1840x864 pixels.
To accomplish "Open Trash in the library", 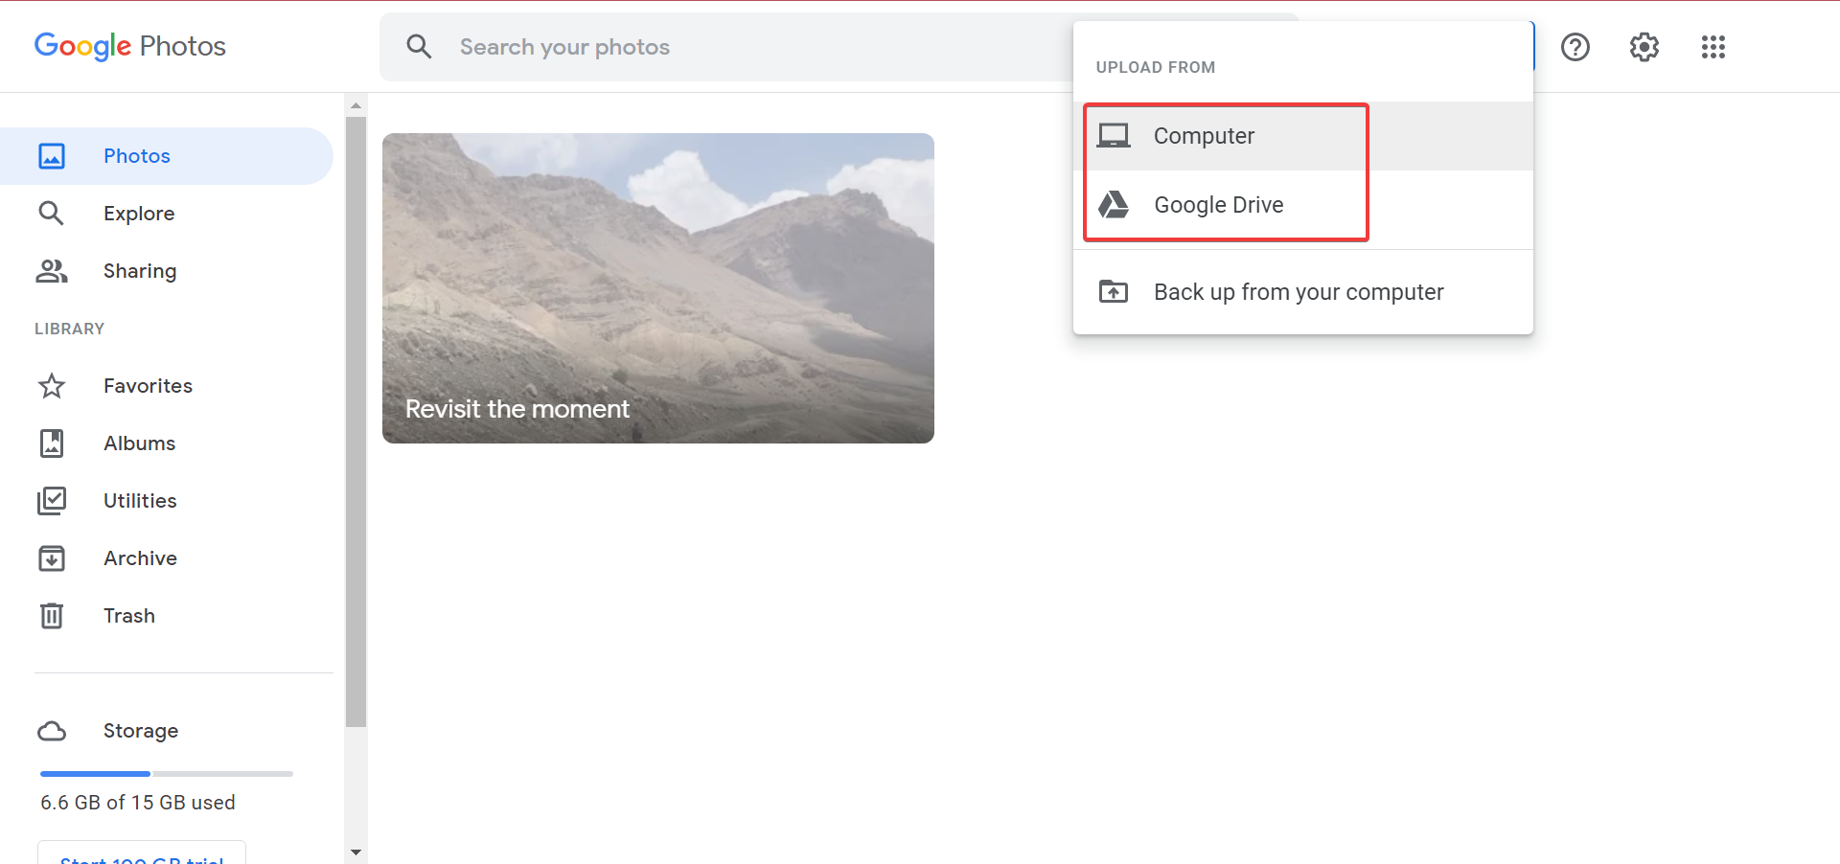I will click(x=167, y=616).
